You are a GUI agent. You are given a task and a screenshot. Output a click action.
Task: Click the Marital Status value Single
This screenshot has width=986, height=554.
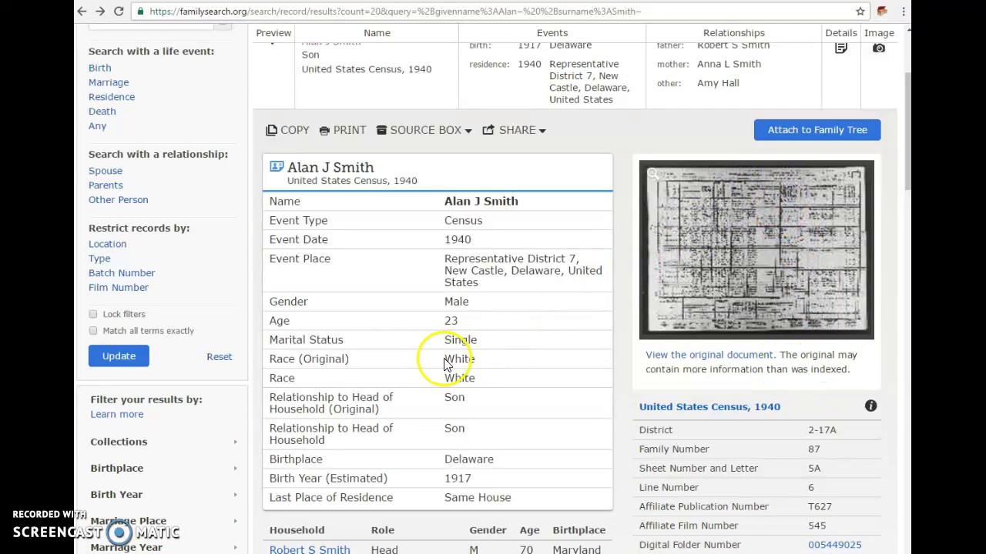pos(461,340)
